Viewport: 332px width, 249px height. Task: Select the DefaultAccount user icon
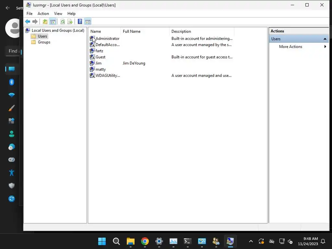coord(92,45)
